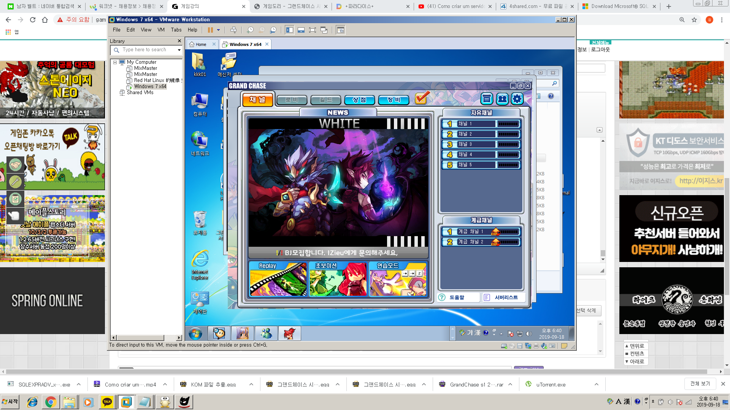
Task: Click the volume icon in the guest system tray
Action: pos(528,334)
